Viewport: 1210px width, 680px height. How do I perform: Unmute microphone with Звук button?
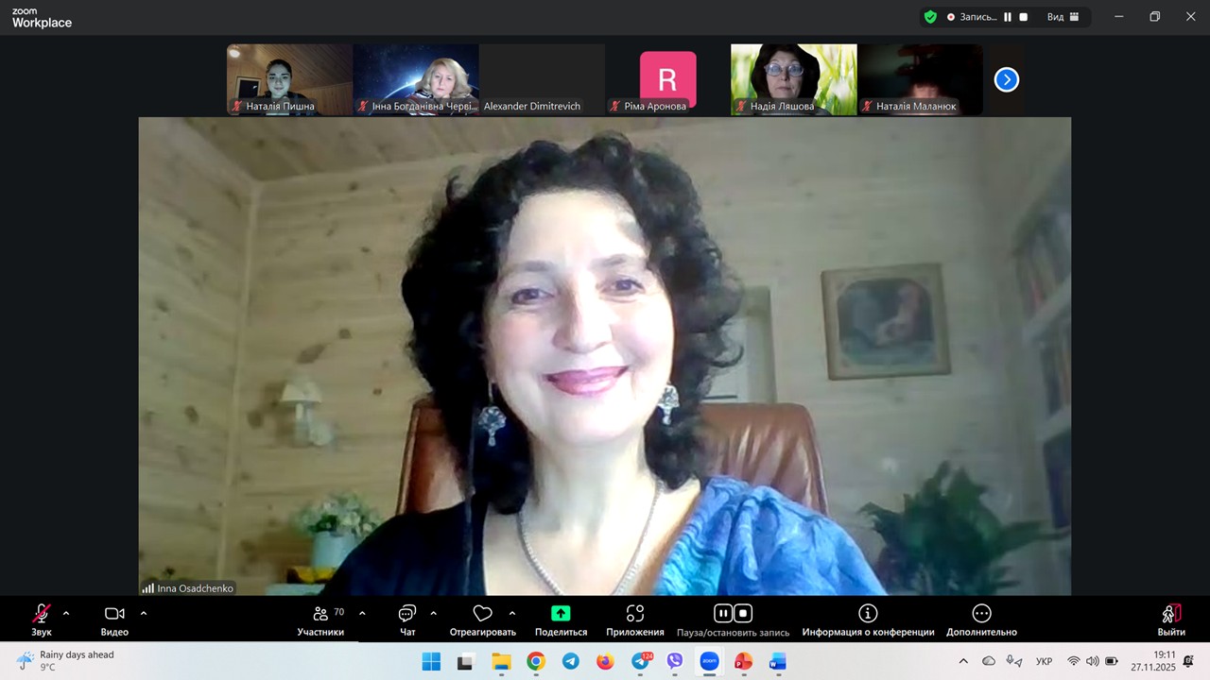pos(42,620)
